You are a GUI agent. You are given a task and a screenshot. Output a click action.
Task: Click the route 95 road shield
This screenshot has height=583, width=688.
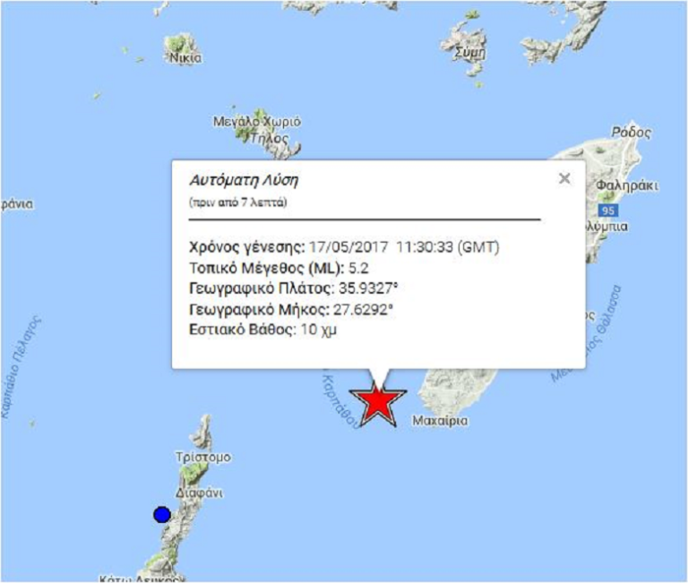point(609,210)
